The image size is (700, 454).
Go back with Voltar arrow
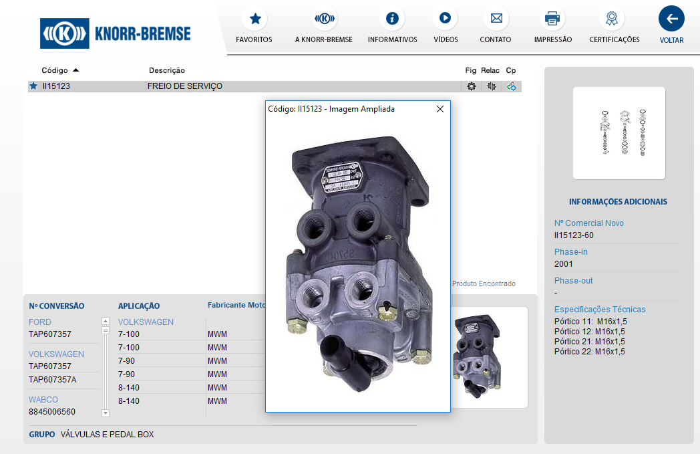click(671, 19)
